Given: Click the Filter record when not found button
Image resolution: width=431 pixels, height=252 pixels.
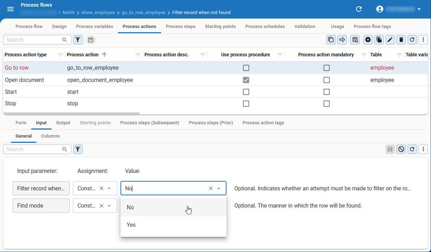Looking at the screenshot, I should point(41,188).
